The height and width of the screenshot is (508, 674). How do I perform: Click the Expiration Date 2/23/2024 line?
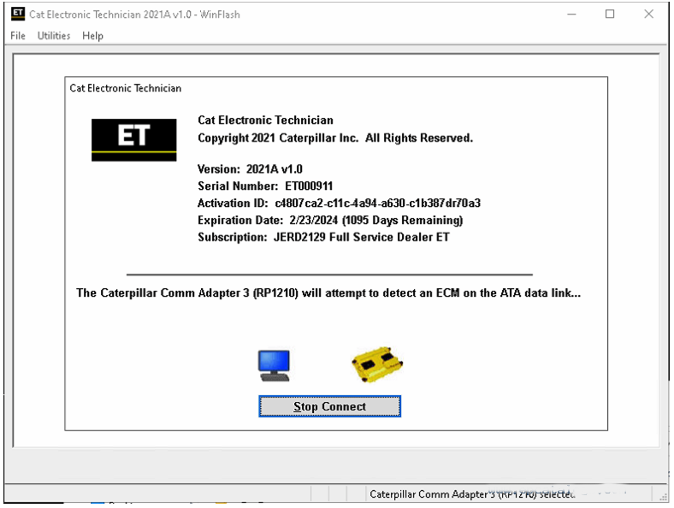[330, 220]
